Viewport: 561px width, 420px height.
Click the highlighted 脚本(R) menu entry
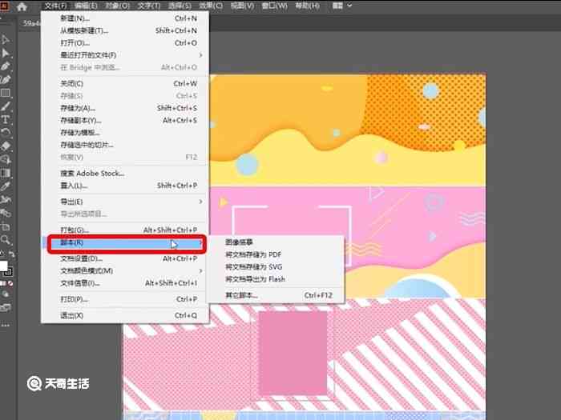125,243
